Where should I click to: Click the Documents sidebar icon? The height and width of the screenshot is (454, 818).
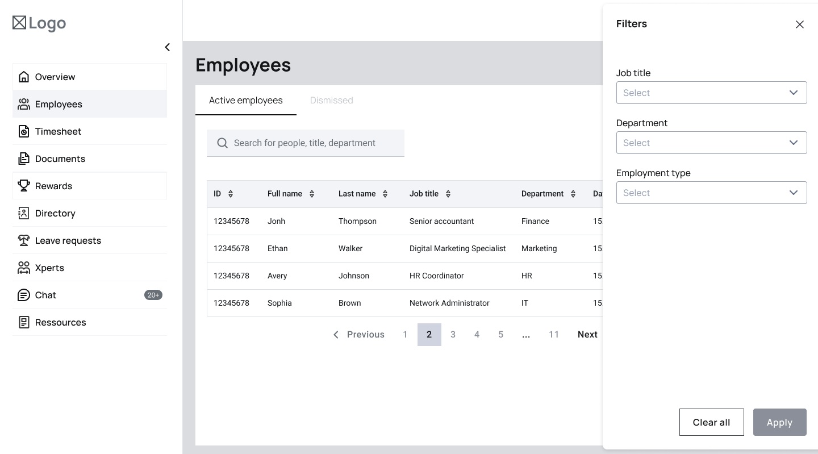coord(24,159)
